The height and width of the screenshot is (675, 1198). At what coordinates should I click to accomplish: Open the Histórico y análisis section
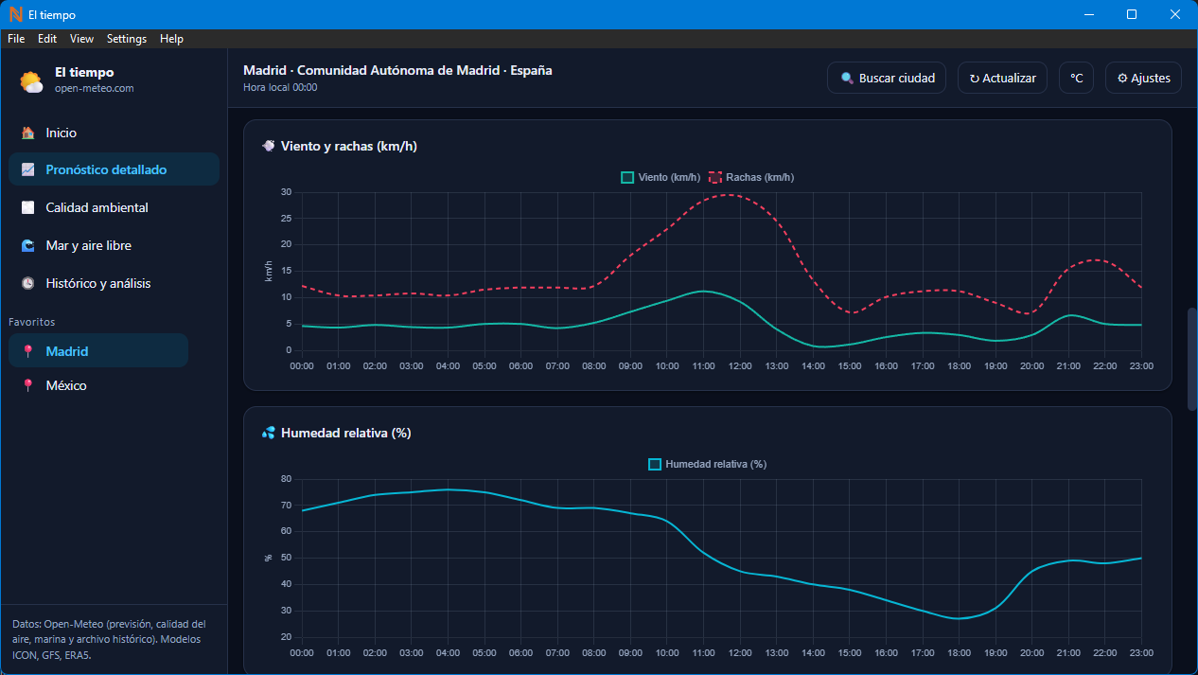click(114, 283)
